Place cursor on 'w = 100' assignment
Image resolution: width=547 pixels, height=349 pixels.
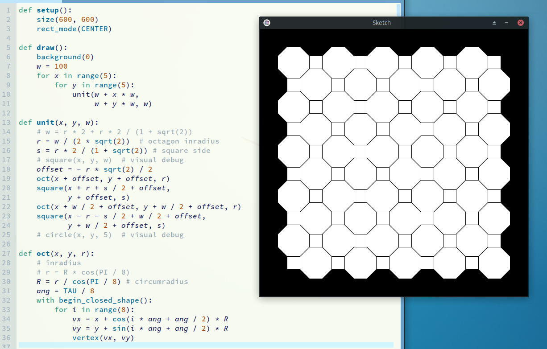52,66
